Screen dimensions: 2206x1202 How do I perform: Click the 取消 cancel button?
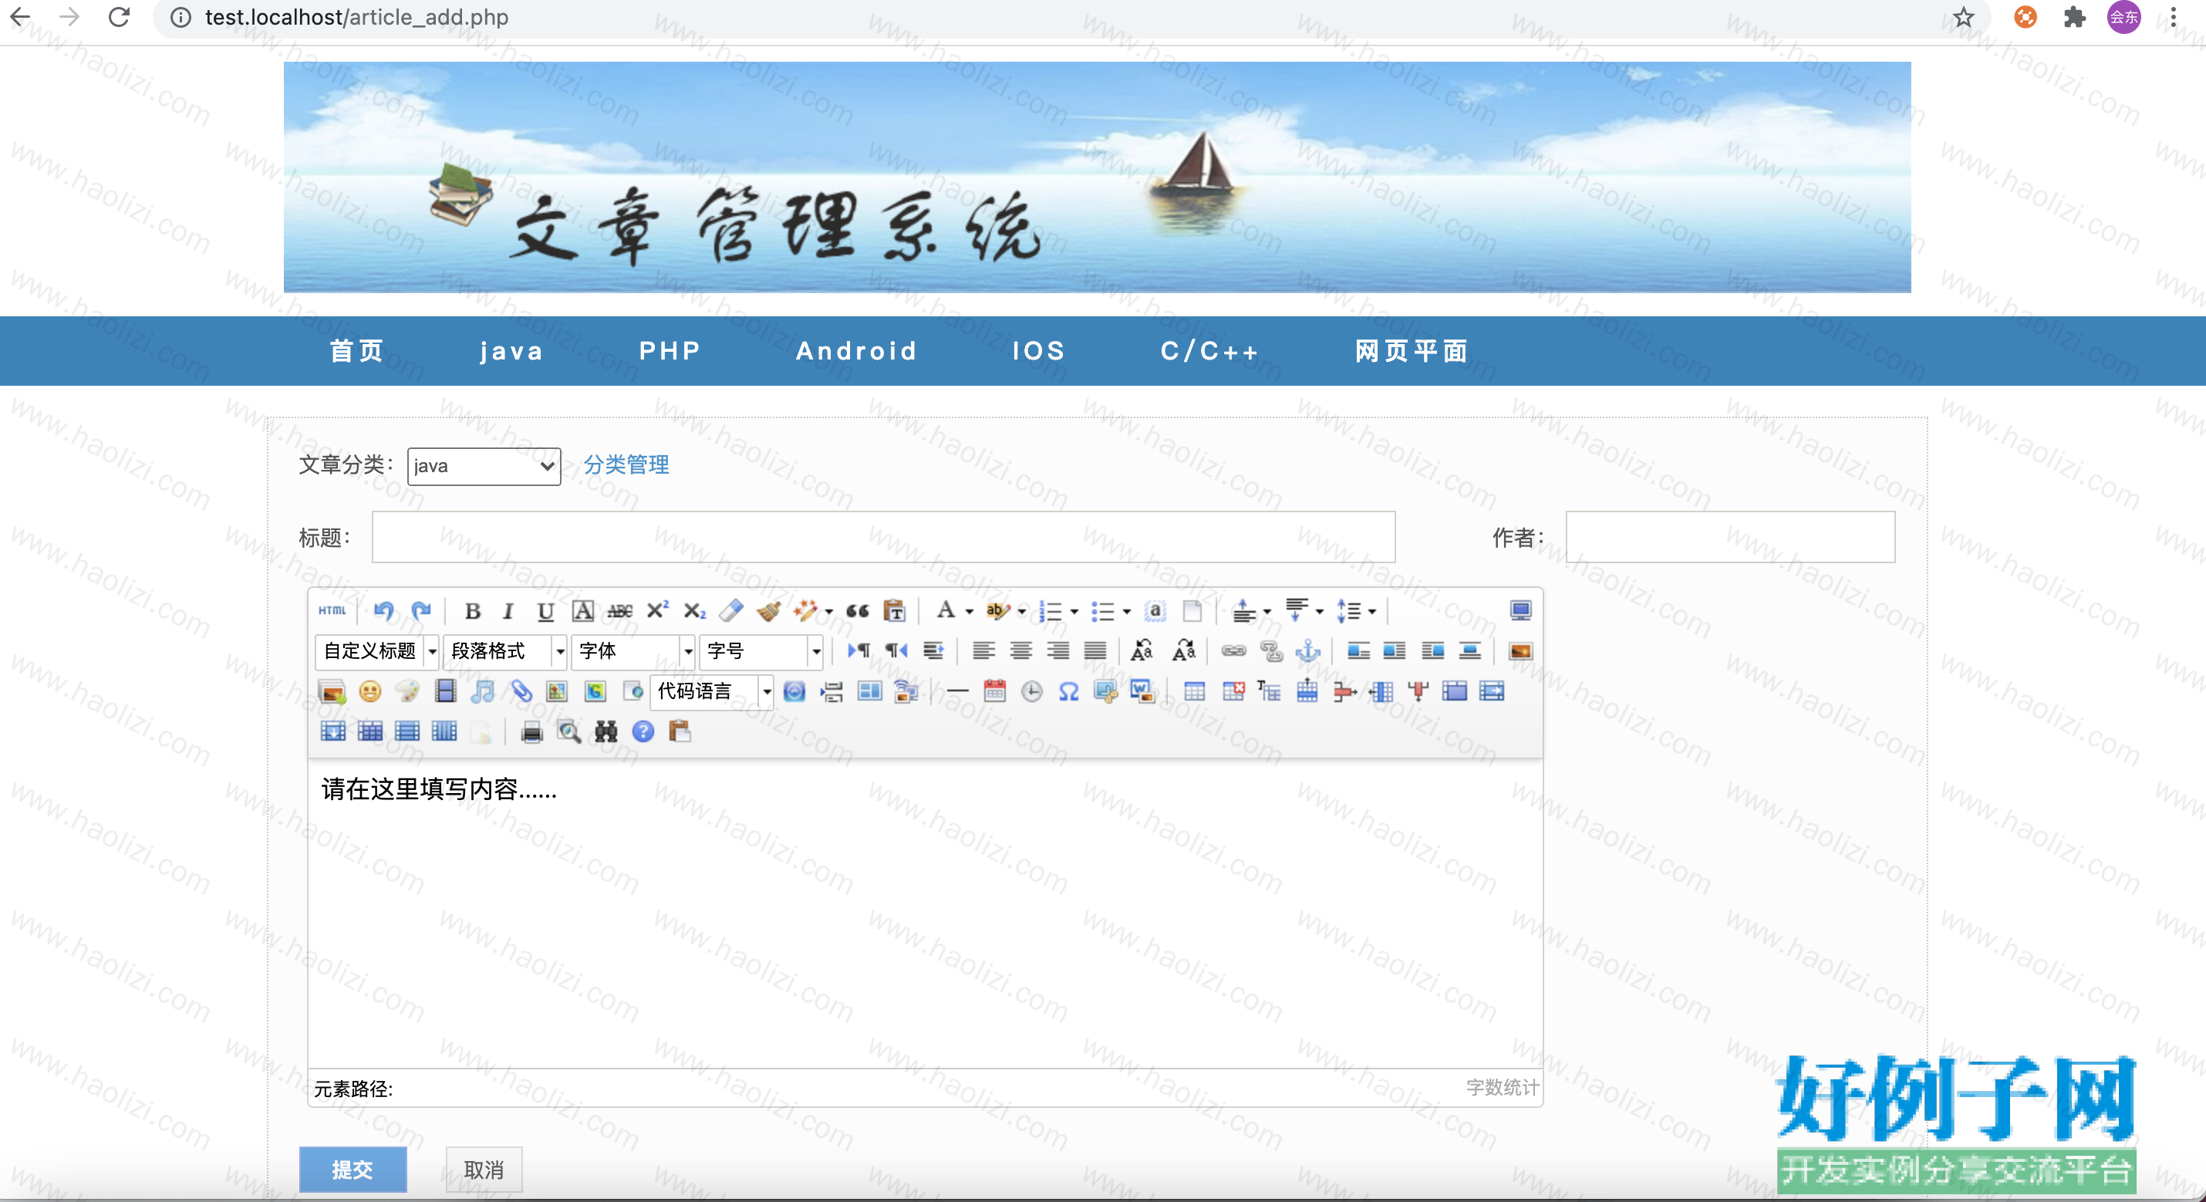[484, 1170]
